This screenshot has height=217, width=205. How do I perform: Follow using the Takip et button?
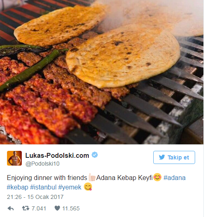(174, 157)
